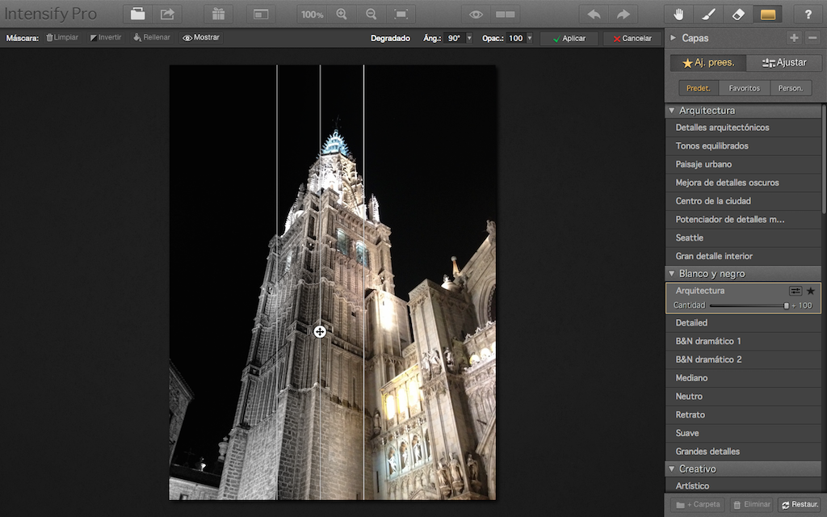
Task: Choose the Seattle preset
Action: [743, 238]
